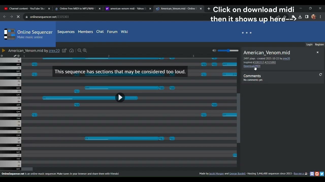Viewport: 325px width, 182px height.
Task: Open the Wiki page
Action: (x=124, y=32)
